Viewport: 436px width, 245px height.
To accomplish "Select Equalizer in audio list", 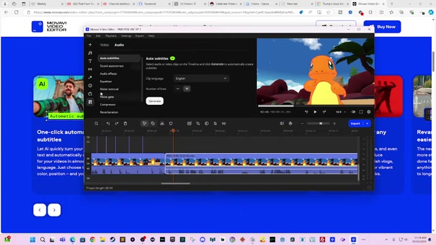I will coord(106,82).
